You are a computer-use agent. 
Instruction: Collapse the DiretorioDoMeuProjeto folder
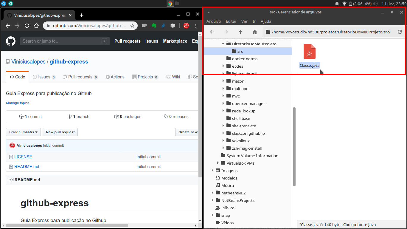(x=223, y=44)
